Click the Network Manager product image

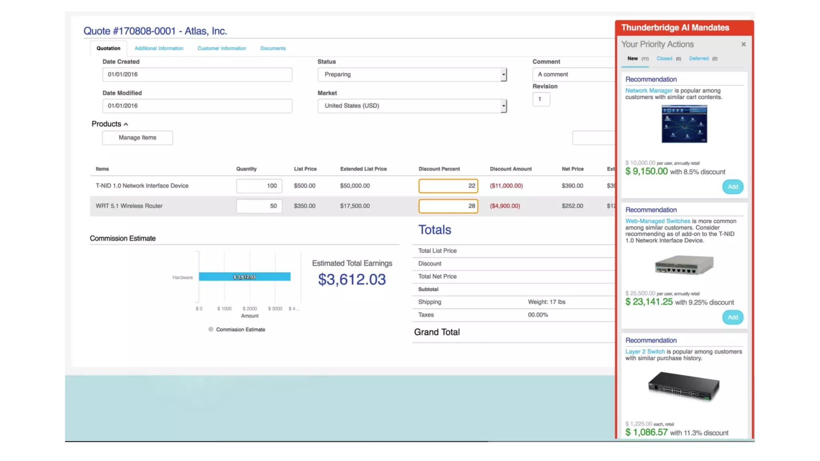[x=684, y=124]
